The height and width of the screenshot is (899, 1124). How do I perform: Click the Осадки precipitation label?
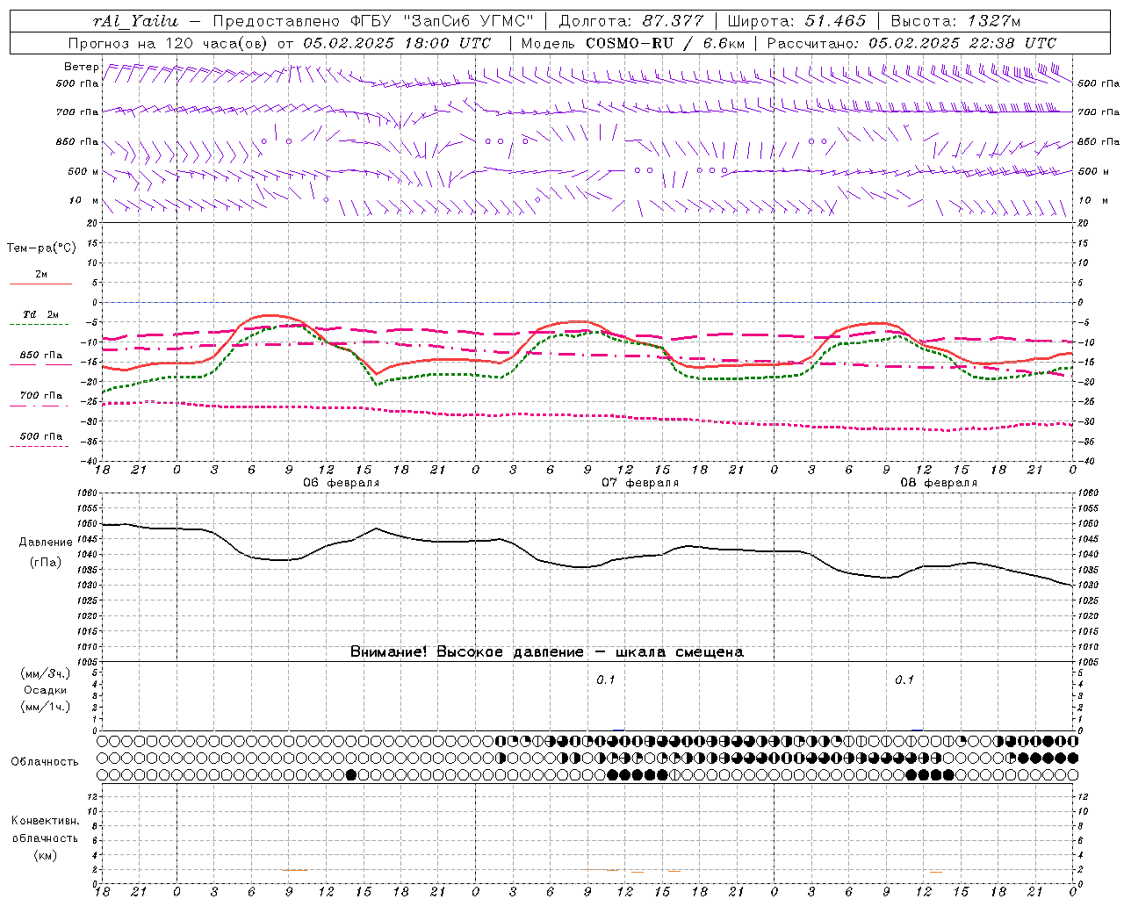pos(45,690)
